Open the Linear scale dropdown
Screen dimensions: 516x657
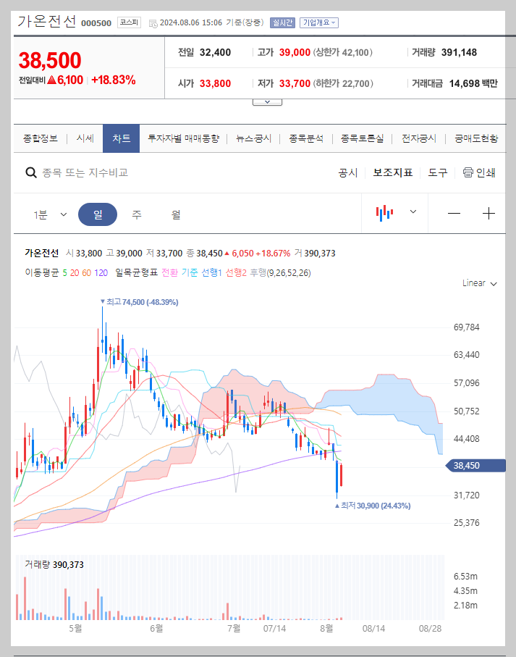(x=476, y=283)
